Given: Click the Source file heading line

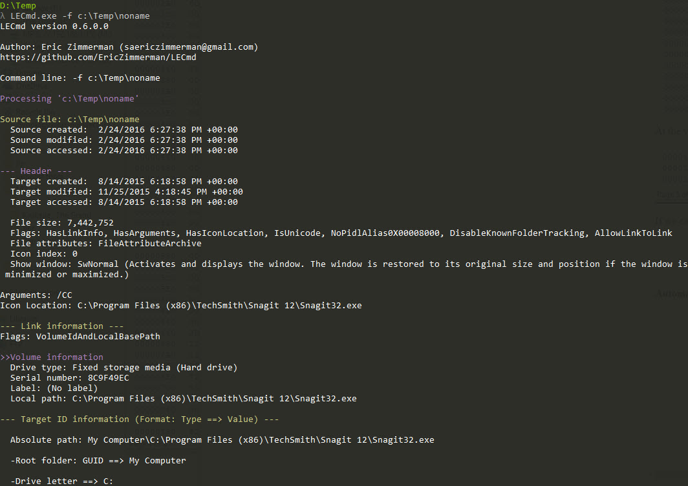Looking at the screenshot, I should point(70,120).
